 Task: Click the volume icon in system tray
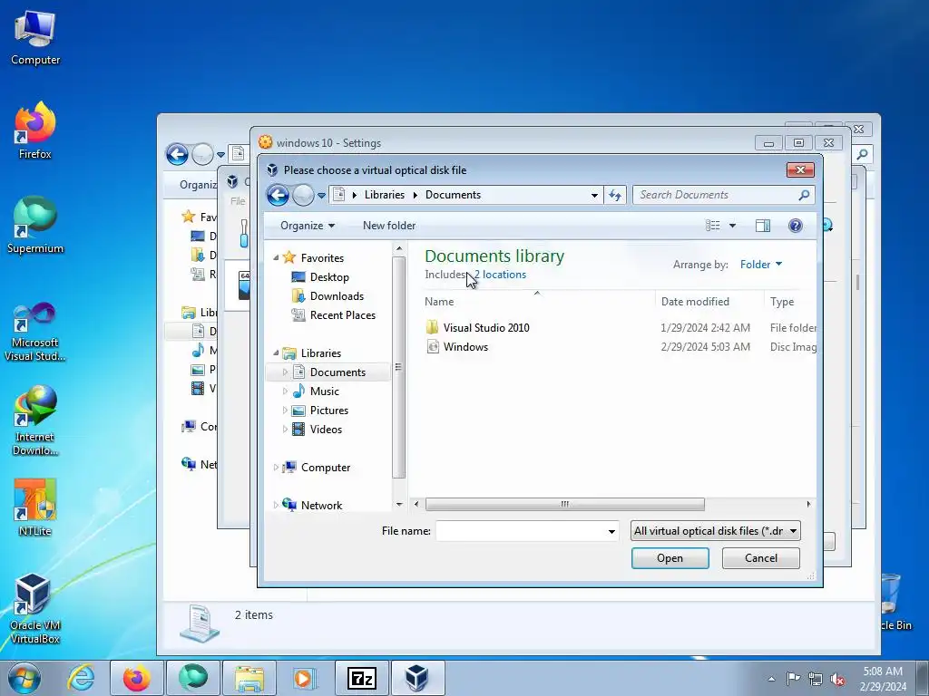click(837, 679)
